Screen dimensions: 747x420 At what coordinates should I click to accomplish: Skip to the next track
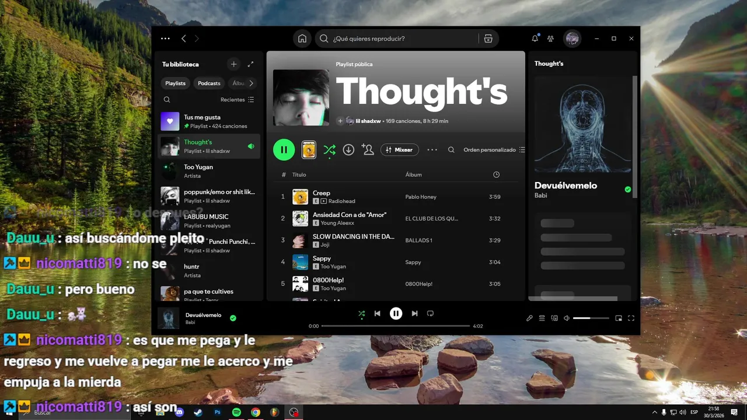[x=414, y=313]
